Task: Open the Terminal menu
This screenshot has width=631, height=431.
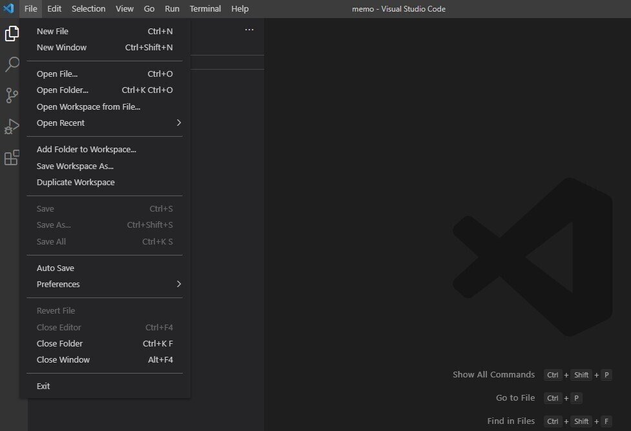Action: point(205,8)
